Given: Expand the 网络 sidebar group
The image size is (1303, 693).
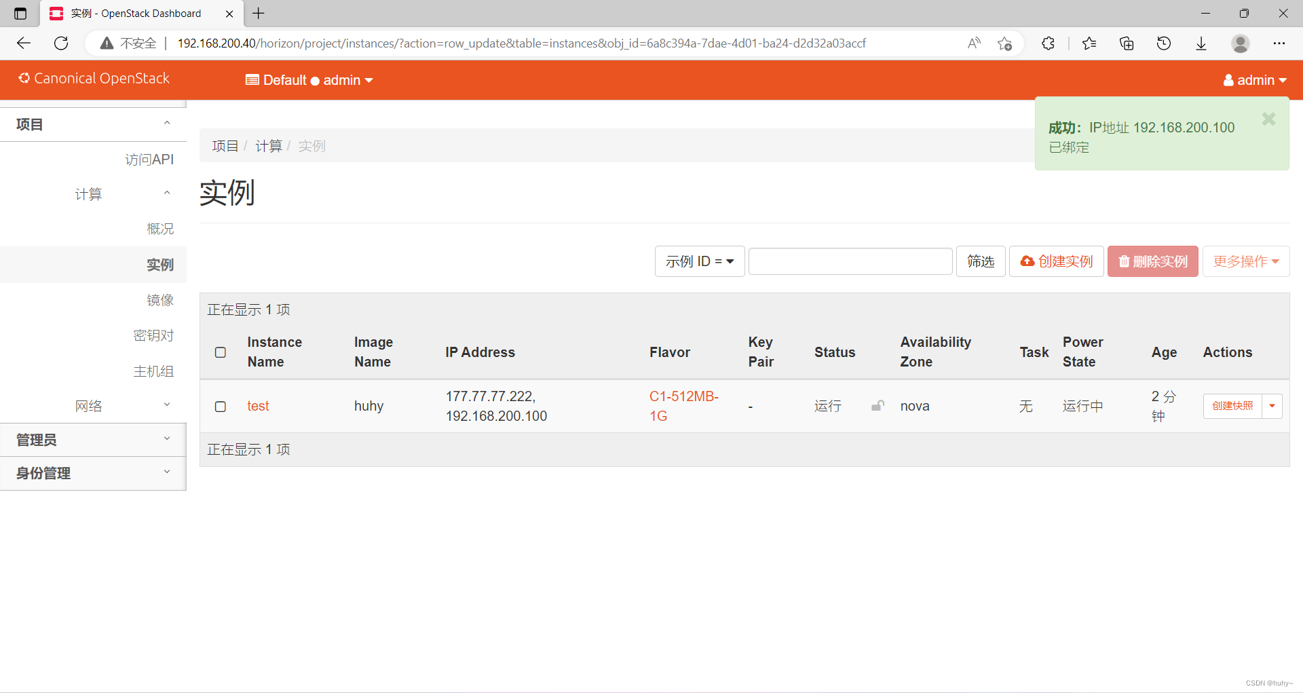Looking at the screenshot, I should [93, 406].
